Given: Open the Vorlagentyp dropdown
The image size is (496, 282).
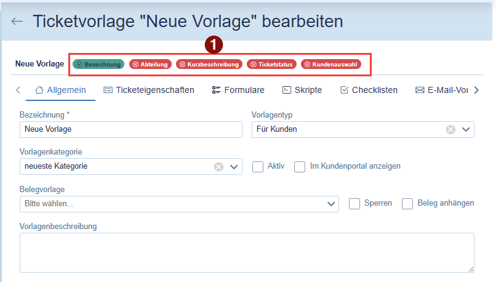Looking at the screenshot, I should pos(466,129).
